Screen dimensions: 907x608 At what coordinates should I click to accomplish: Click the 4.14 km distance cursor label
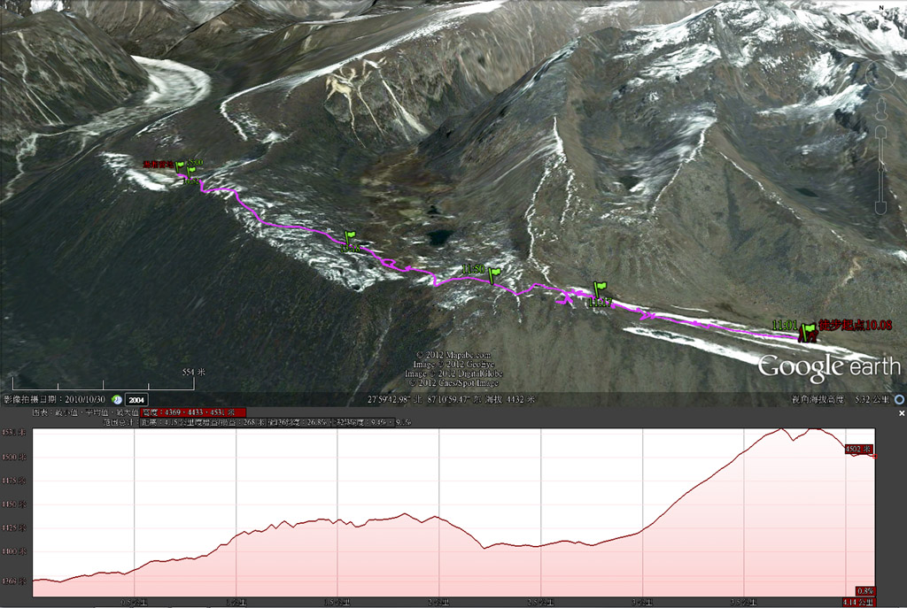[857, 602]
